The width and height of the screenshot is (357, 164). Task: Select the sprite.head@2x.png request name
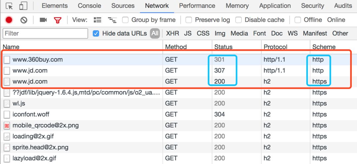pyautogui.click(x=40, y=148)
